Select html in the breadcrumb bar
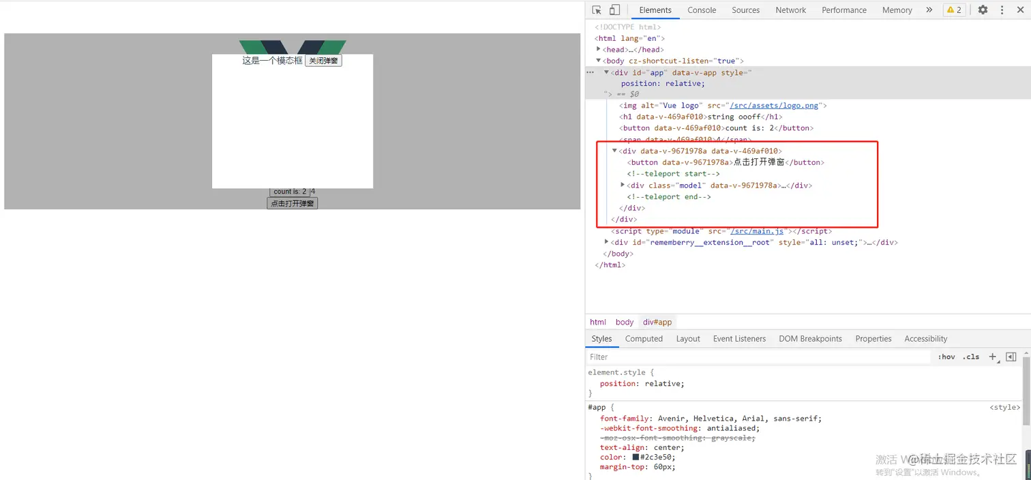The width and height of the screenshot is (1031, 480). 598,322
